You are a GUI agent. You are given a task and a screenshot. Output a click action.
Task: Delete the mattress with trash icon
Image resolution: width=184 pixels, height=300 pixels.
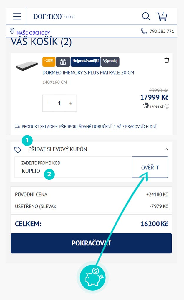(x=167, y=60)
